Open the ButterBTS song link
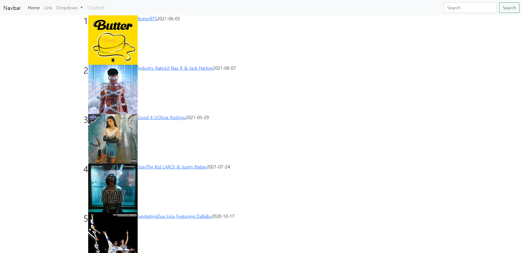Image resolution: width=522 pixels, height=253 pixels. (147, 19)
